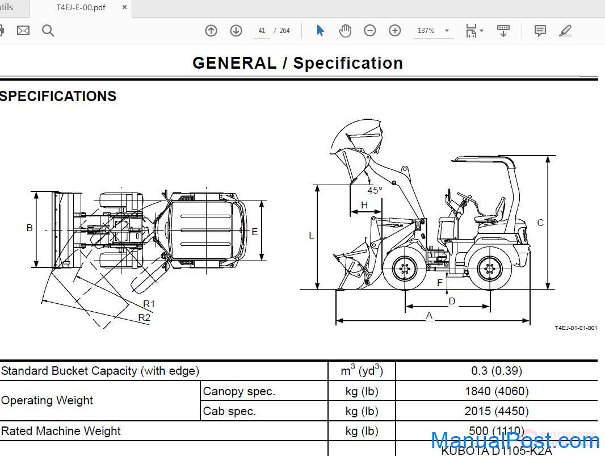Click the scrolling mode keyboard icon

[503, 31]
